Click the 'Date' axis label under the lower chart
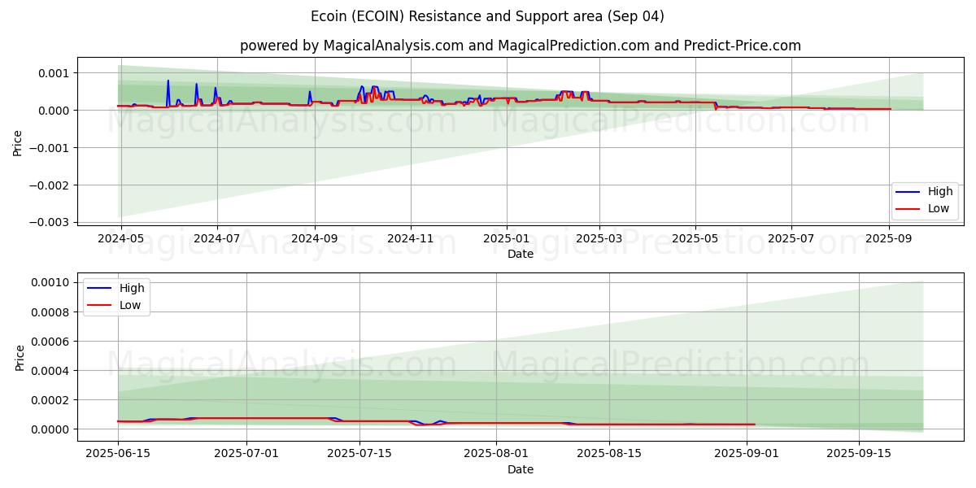 [x=521, y=469]
